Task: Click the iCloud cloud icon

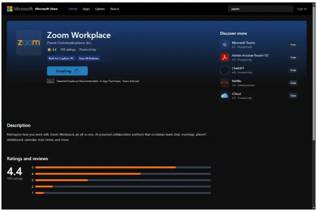Action: 225,96
